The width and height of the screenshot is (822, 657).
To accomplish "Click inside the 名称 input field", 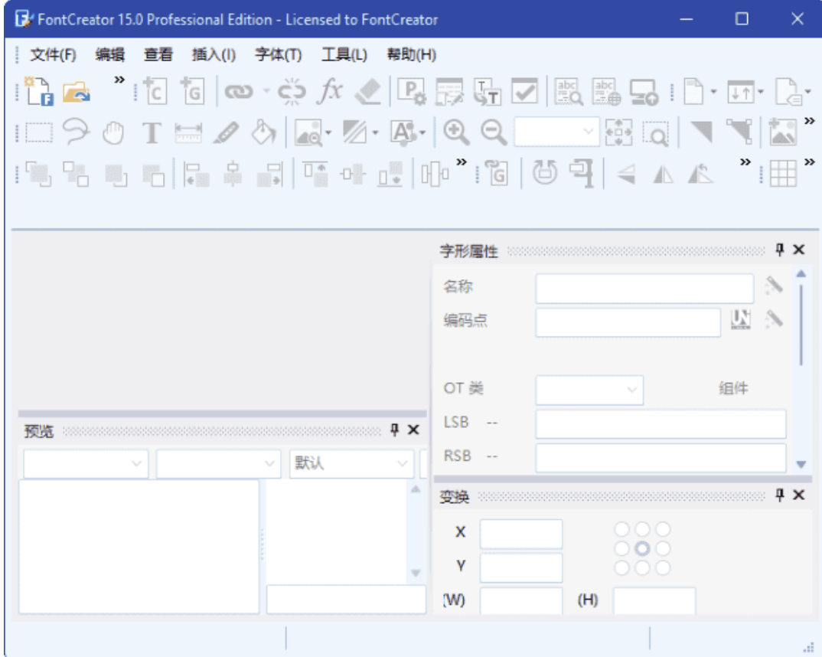I will (645, 287).
